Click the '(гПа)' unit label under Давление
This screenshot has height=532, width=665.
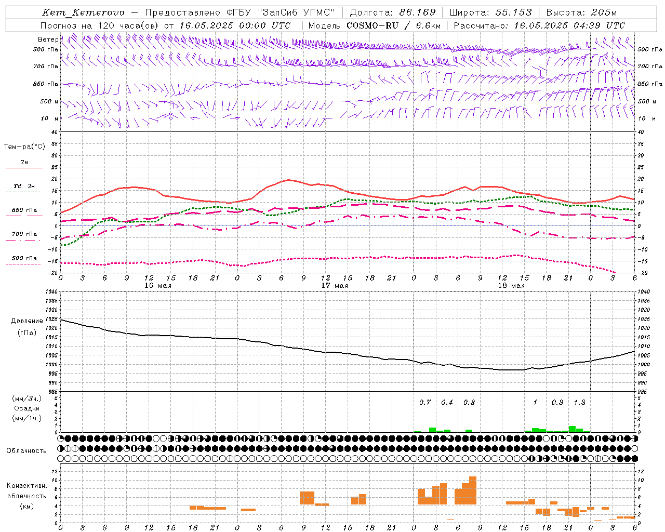(x=27, y=332)
